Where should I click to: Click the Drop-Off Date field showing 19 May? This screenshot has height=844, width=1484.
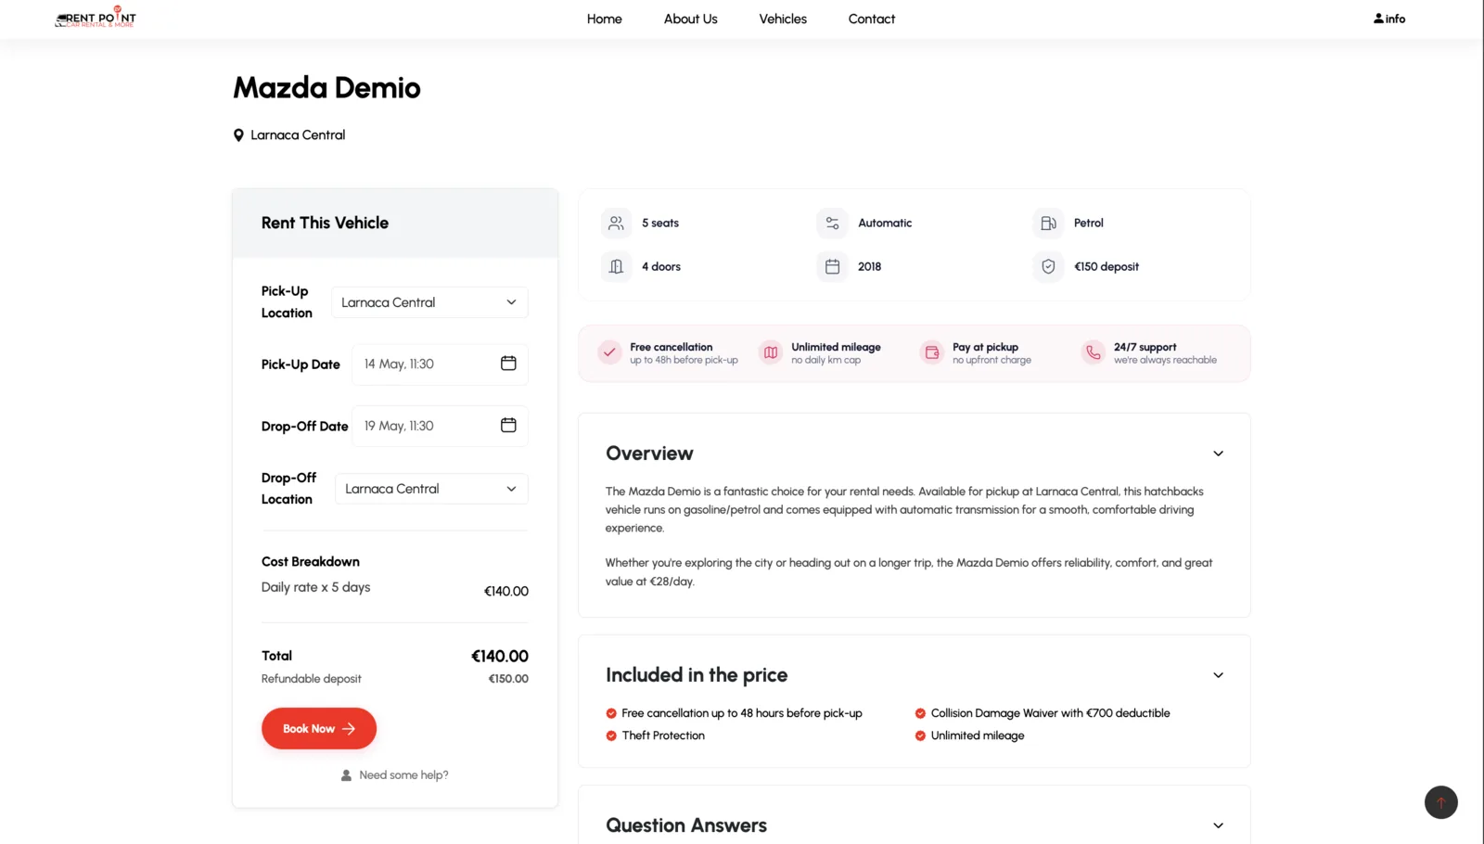pyautogui.click(x=440, y=426)
